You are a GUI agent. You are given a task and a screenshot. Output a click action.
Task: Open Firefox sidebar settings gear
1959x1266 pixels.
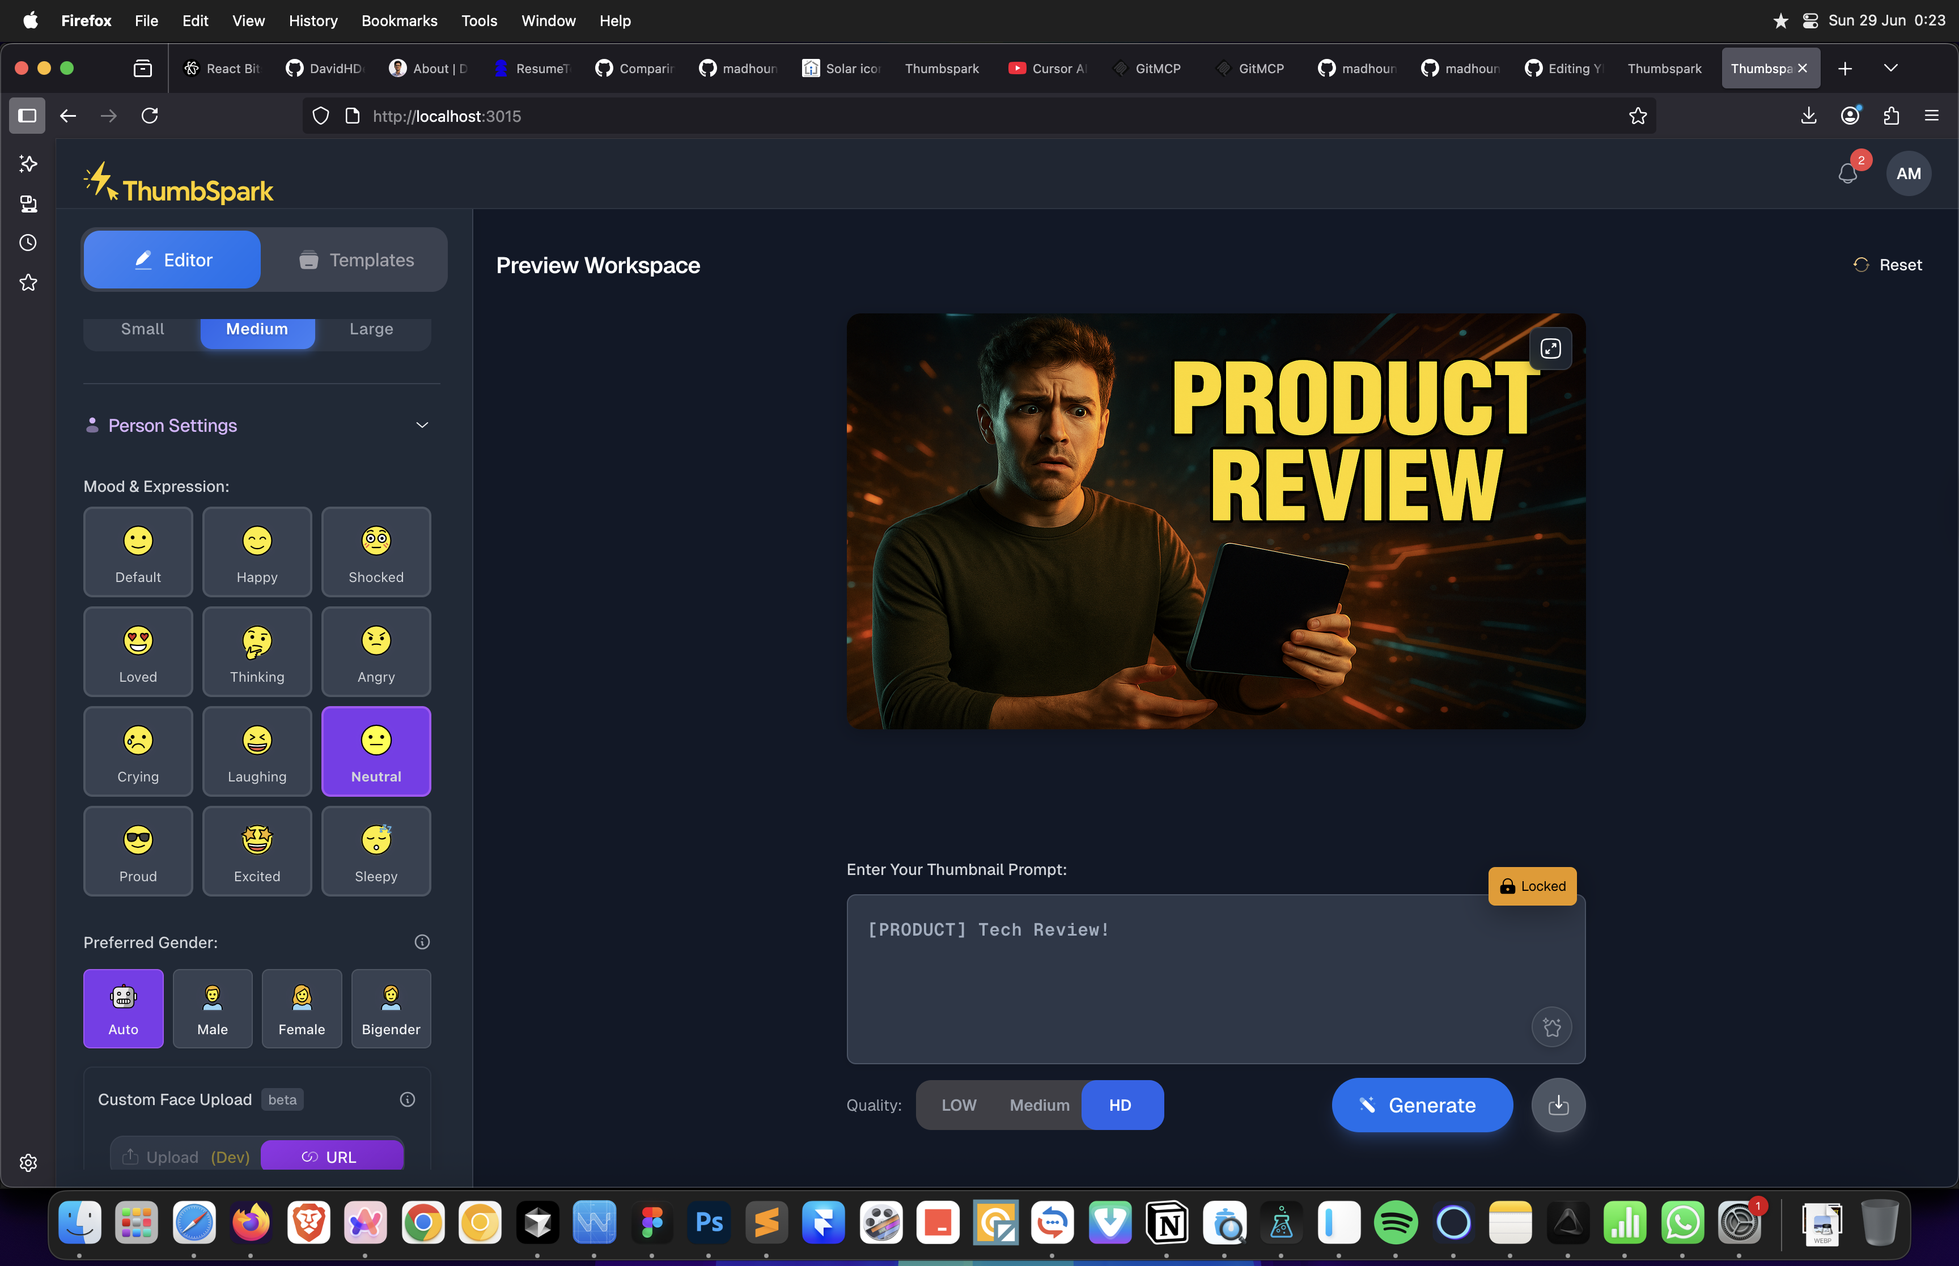click(28, 1162)
